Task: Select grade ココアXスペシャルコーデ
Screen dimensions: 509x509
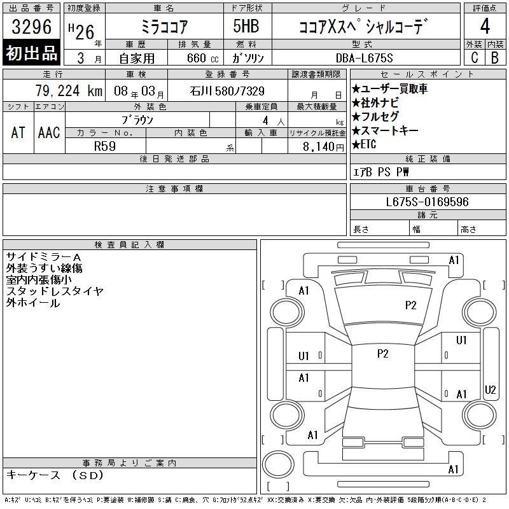Action: (x=363, y=27)
